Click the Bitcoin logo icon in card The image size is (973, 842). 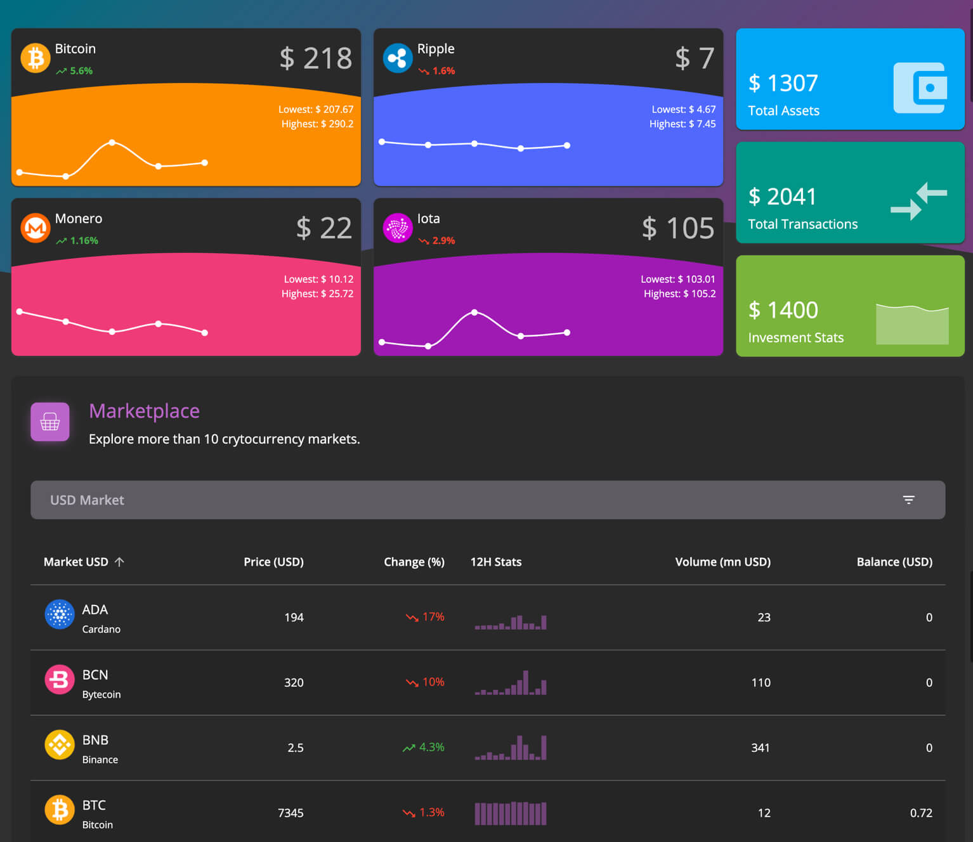pos(36,58)
